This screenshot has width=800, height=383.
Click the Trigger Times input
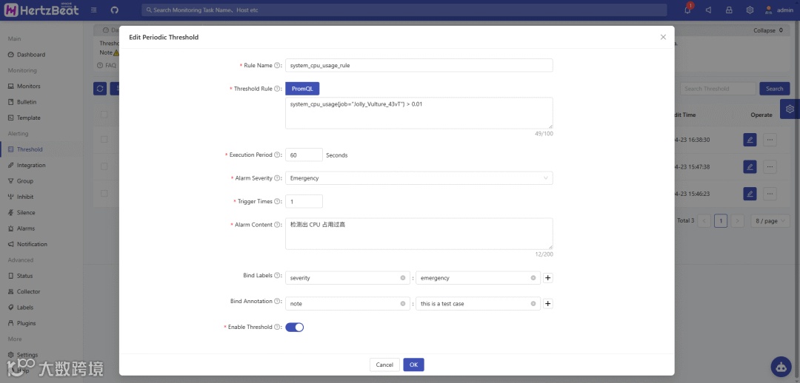[x=304, y=202]
